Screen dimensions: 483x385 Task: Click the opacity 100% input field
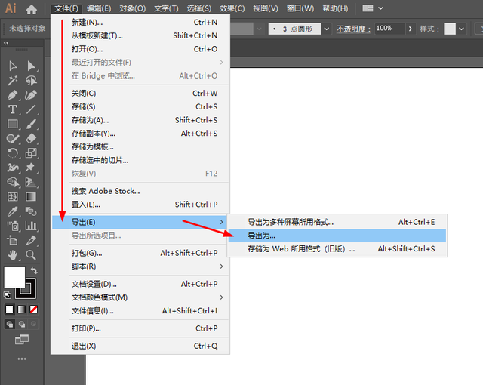(389, 29)
